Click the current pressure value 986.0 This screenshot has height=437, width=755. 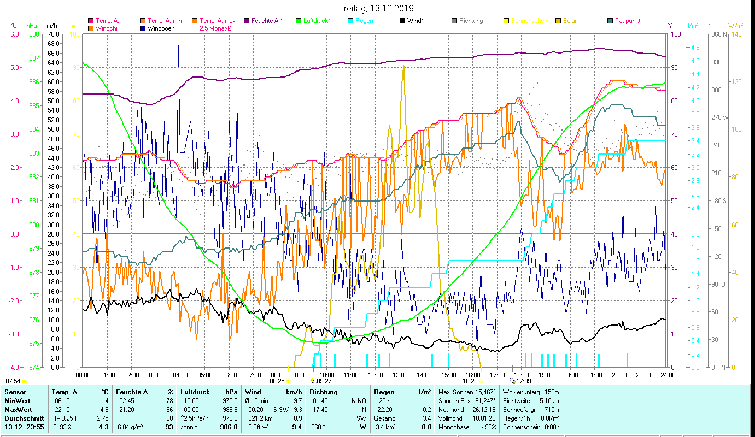228,427
